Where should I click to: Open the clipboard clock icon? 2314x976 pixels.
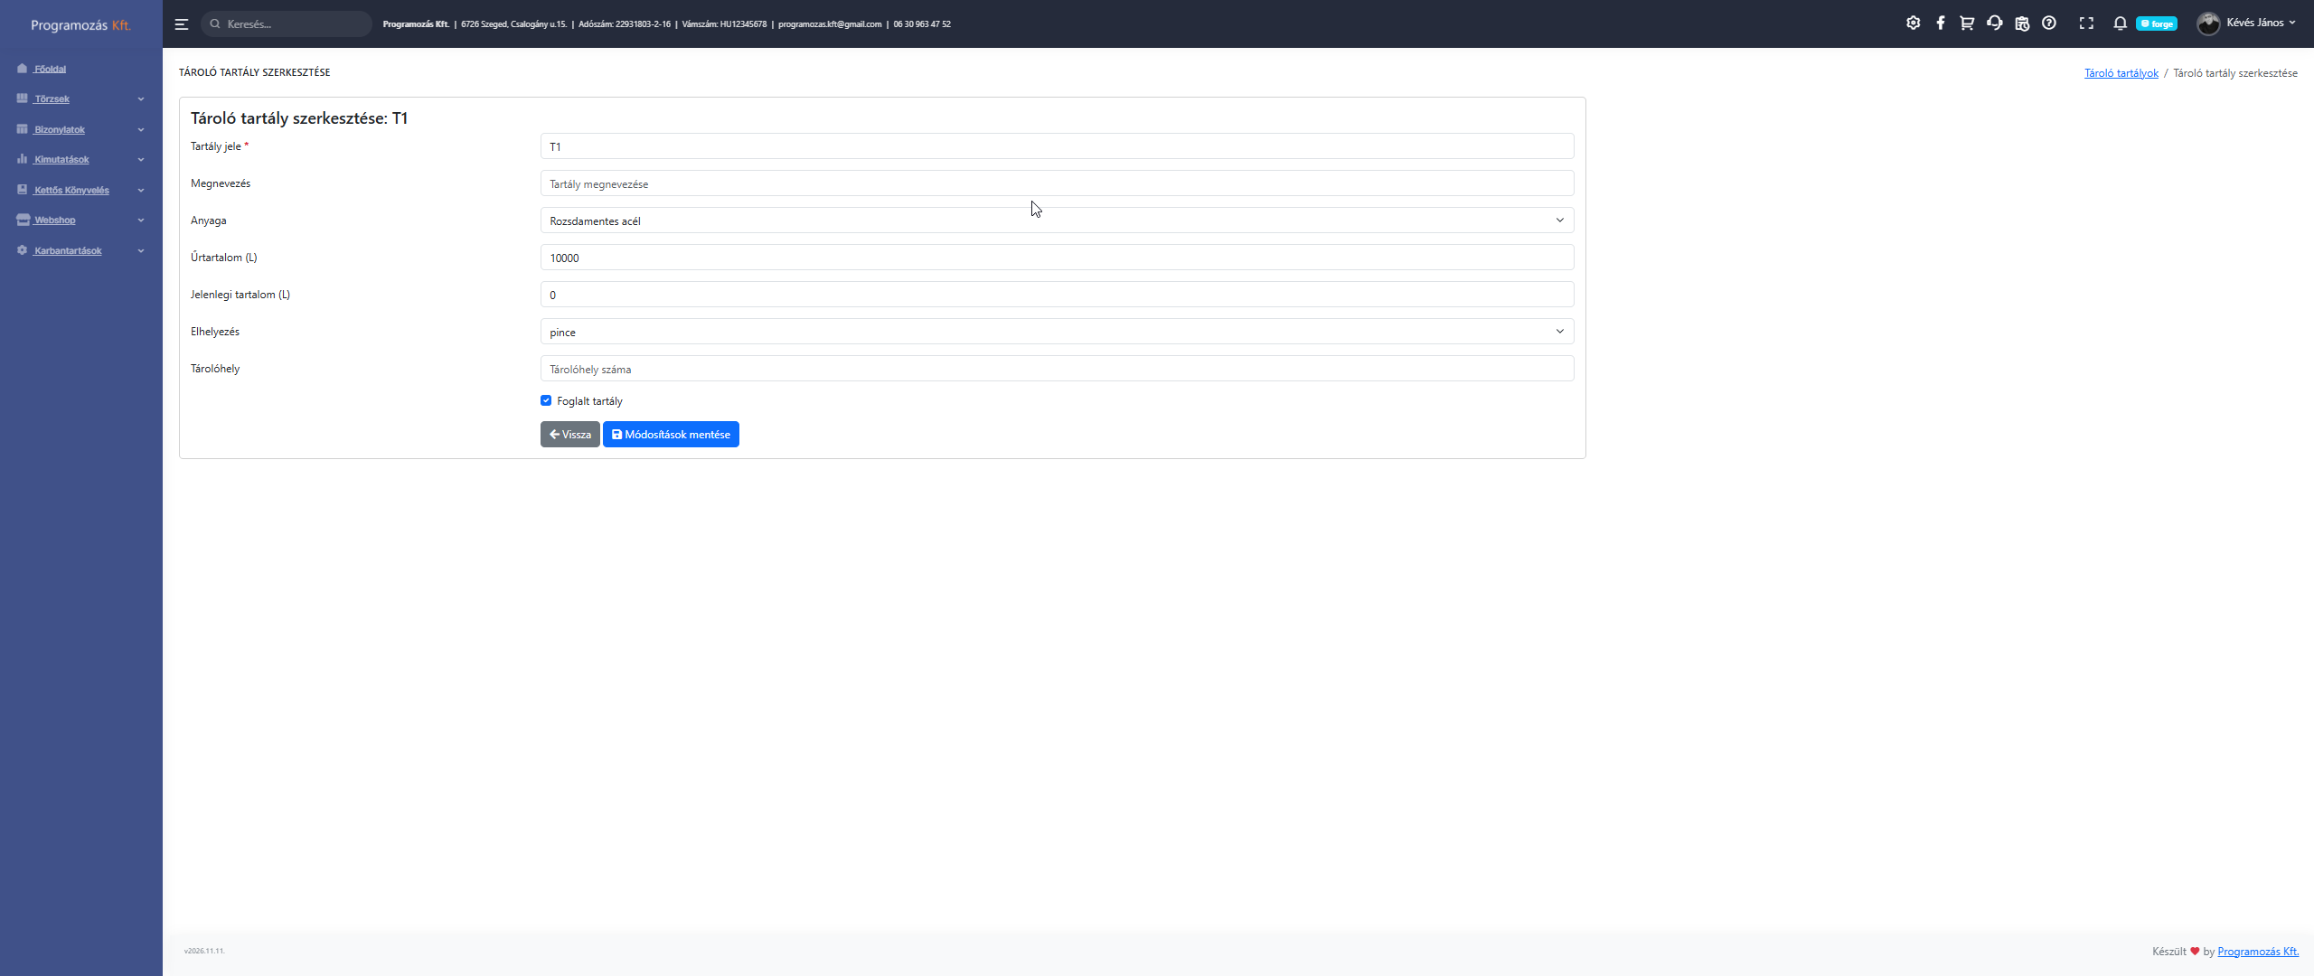(2022, 23)
